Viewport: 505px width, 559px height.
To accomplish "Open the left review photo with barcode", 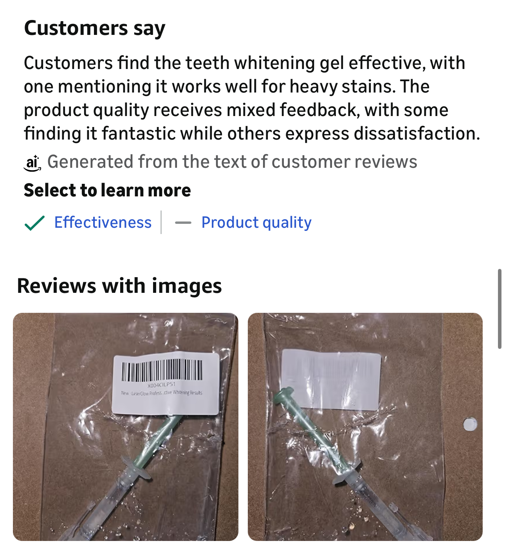I will [x=126, y=427].
